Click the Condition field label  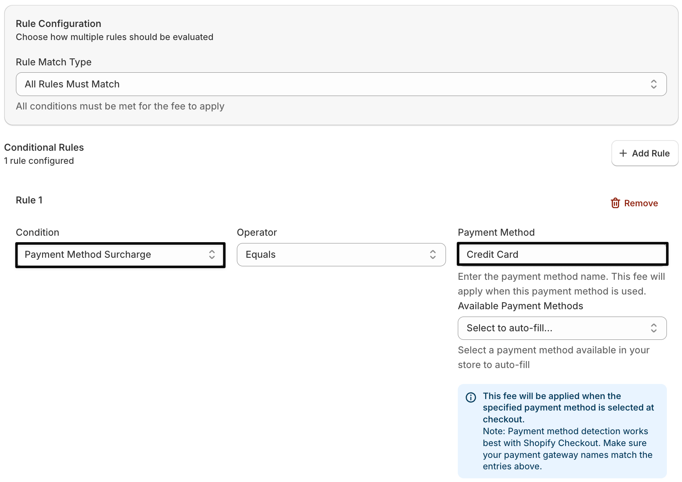[38, 232]
